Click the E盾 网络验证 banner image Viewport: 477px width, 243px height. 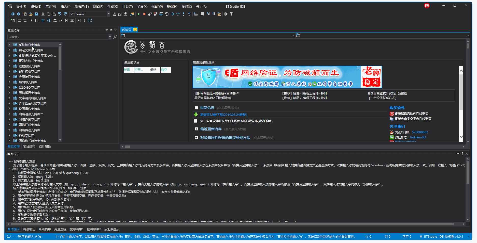287,77
